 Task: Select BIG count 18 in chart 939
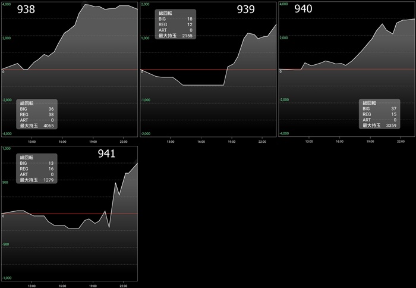pyautogui.click(x=190, y=19)
